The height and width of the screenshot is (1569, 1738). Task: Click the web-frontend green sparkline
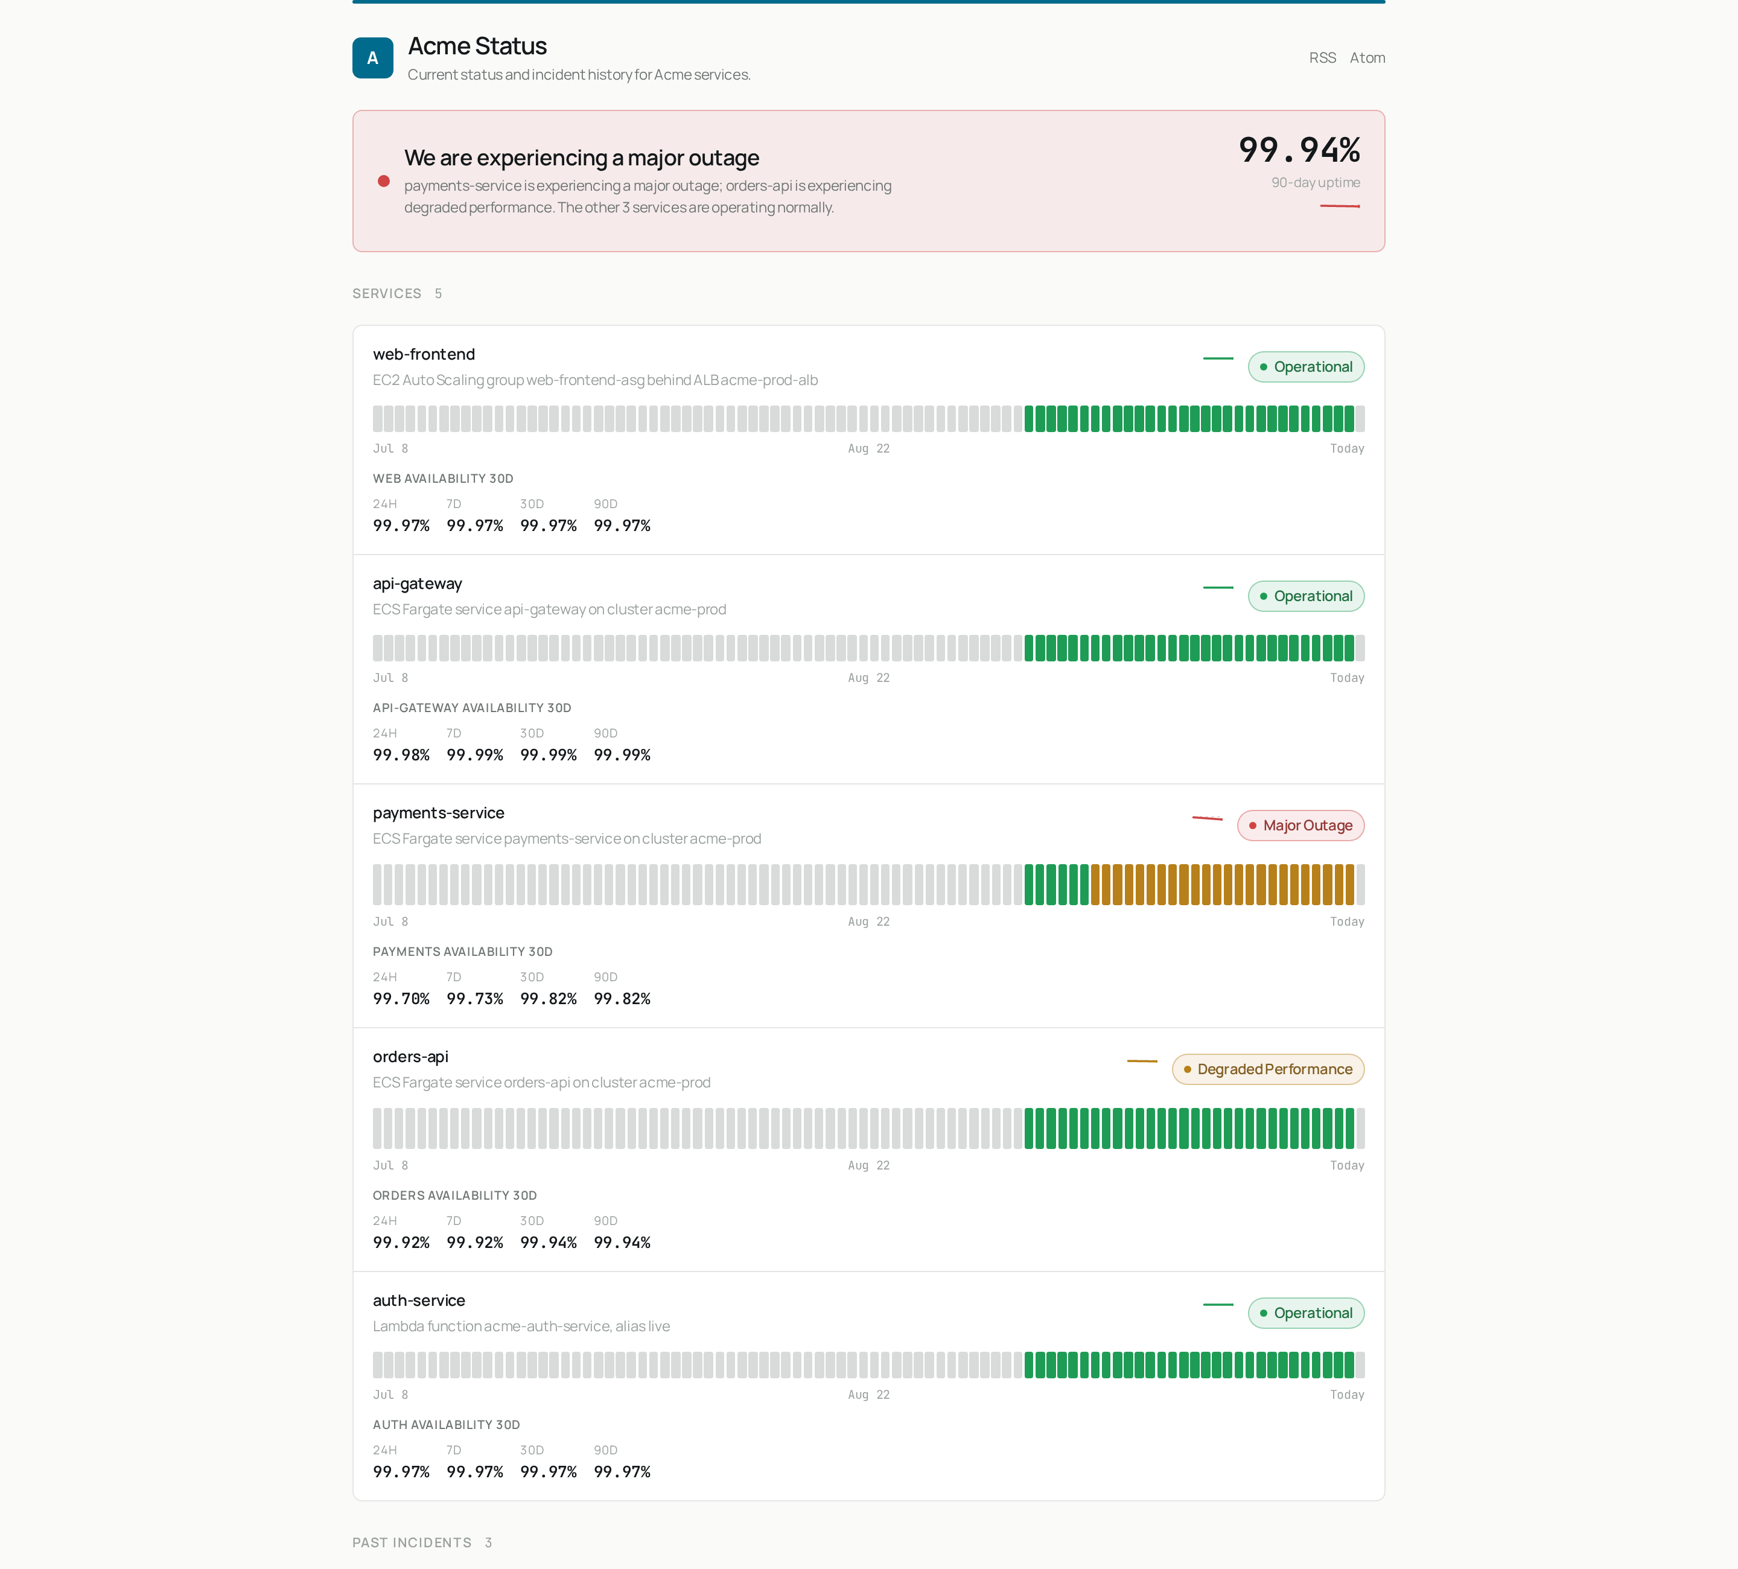[x=1217, y=358]
